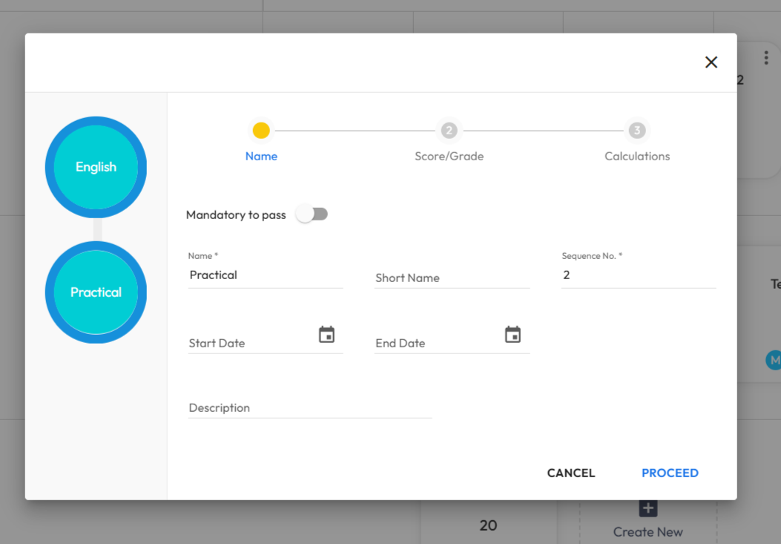Go to step 2 Score/Grade
781x544 pixels.
449,131
